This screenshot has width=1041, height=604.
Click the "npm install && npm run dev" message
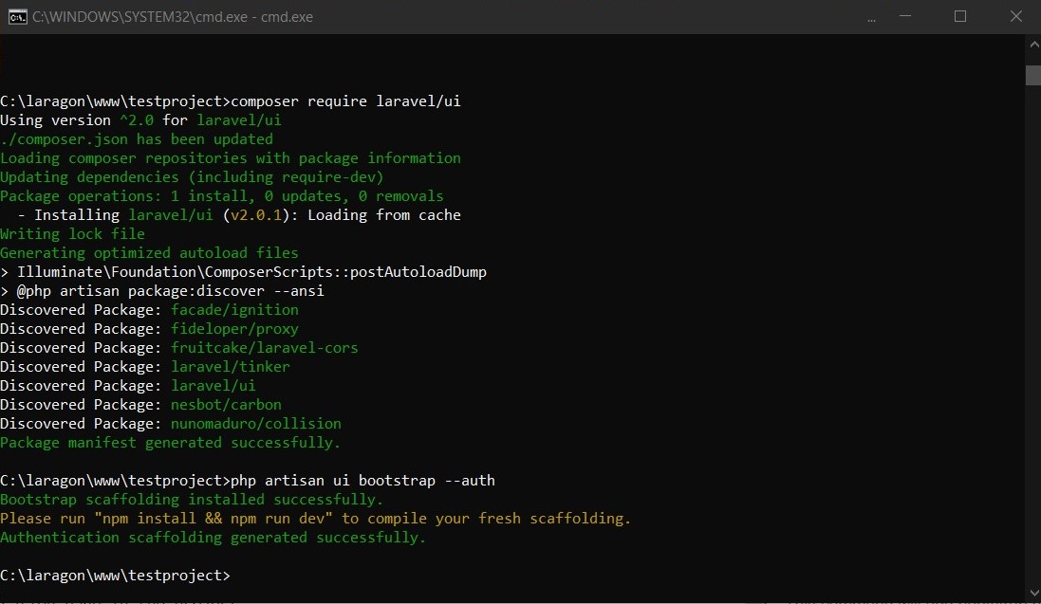315,519
